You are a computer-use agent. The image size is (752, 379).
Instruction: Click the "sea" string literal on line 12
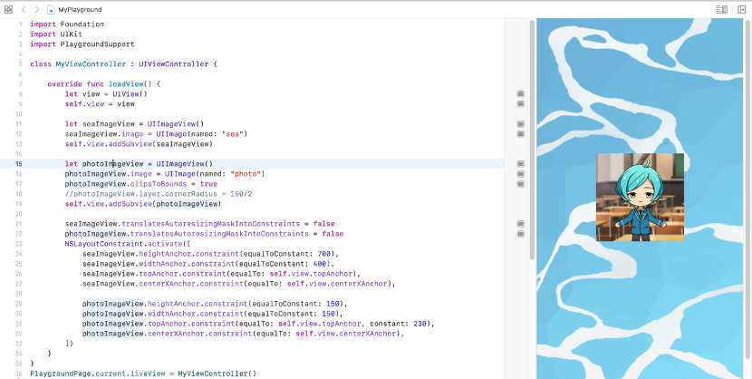233,134
